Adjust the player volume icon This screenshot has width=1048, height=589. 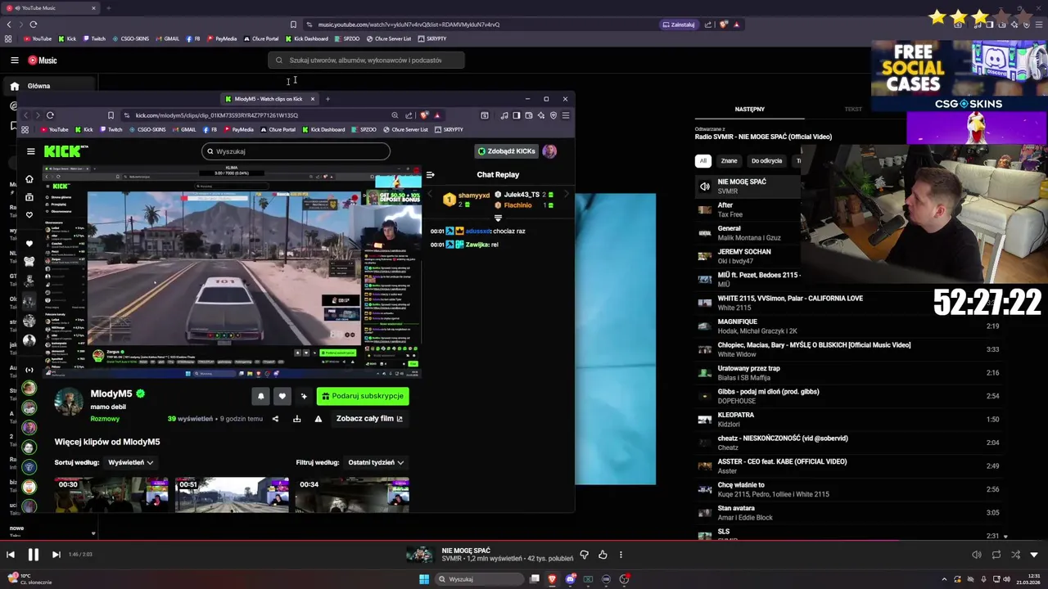977,555
